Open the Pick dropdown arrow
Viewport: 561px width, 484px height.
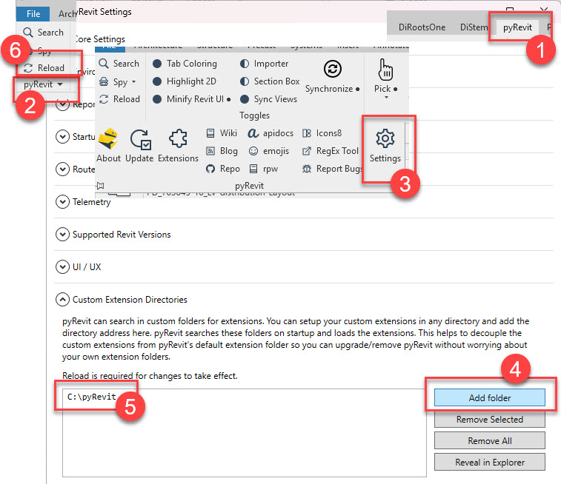(386, 97)
